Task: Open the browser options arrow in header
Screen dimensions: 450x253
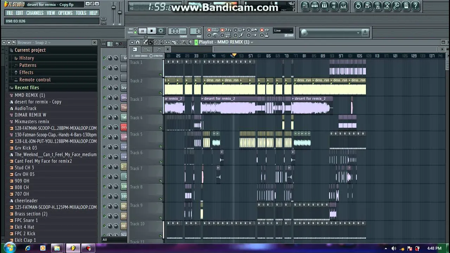Action: 4,43
